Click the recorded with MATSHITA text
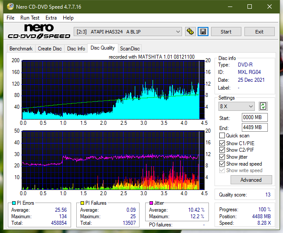The image size is (283, 233). 152,57
